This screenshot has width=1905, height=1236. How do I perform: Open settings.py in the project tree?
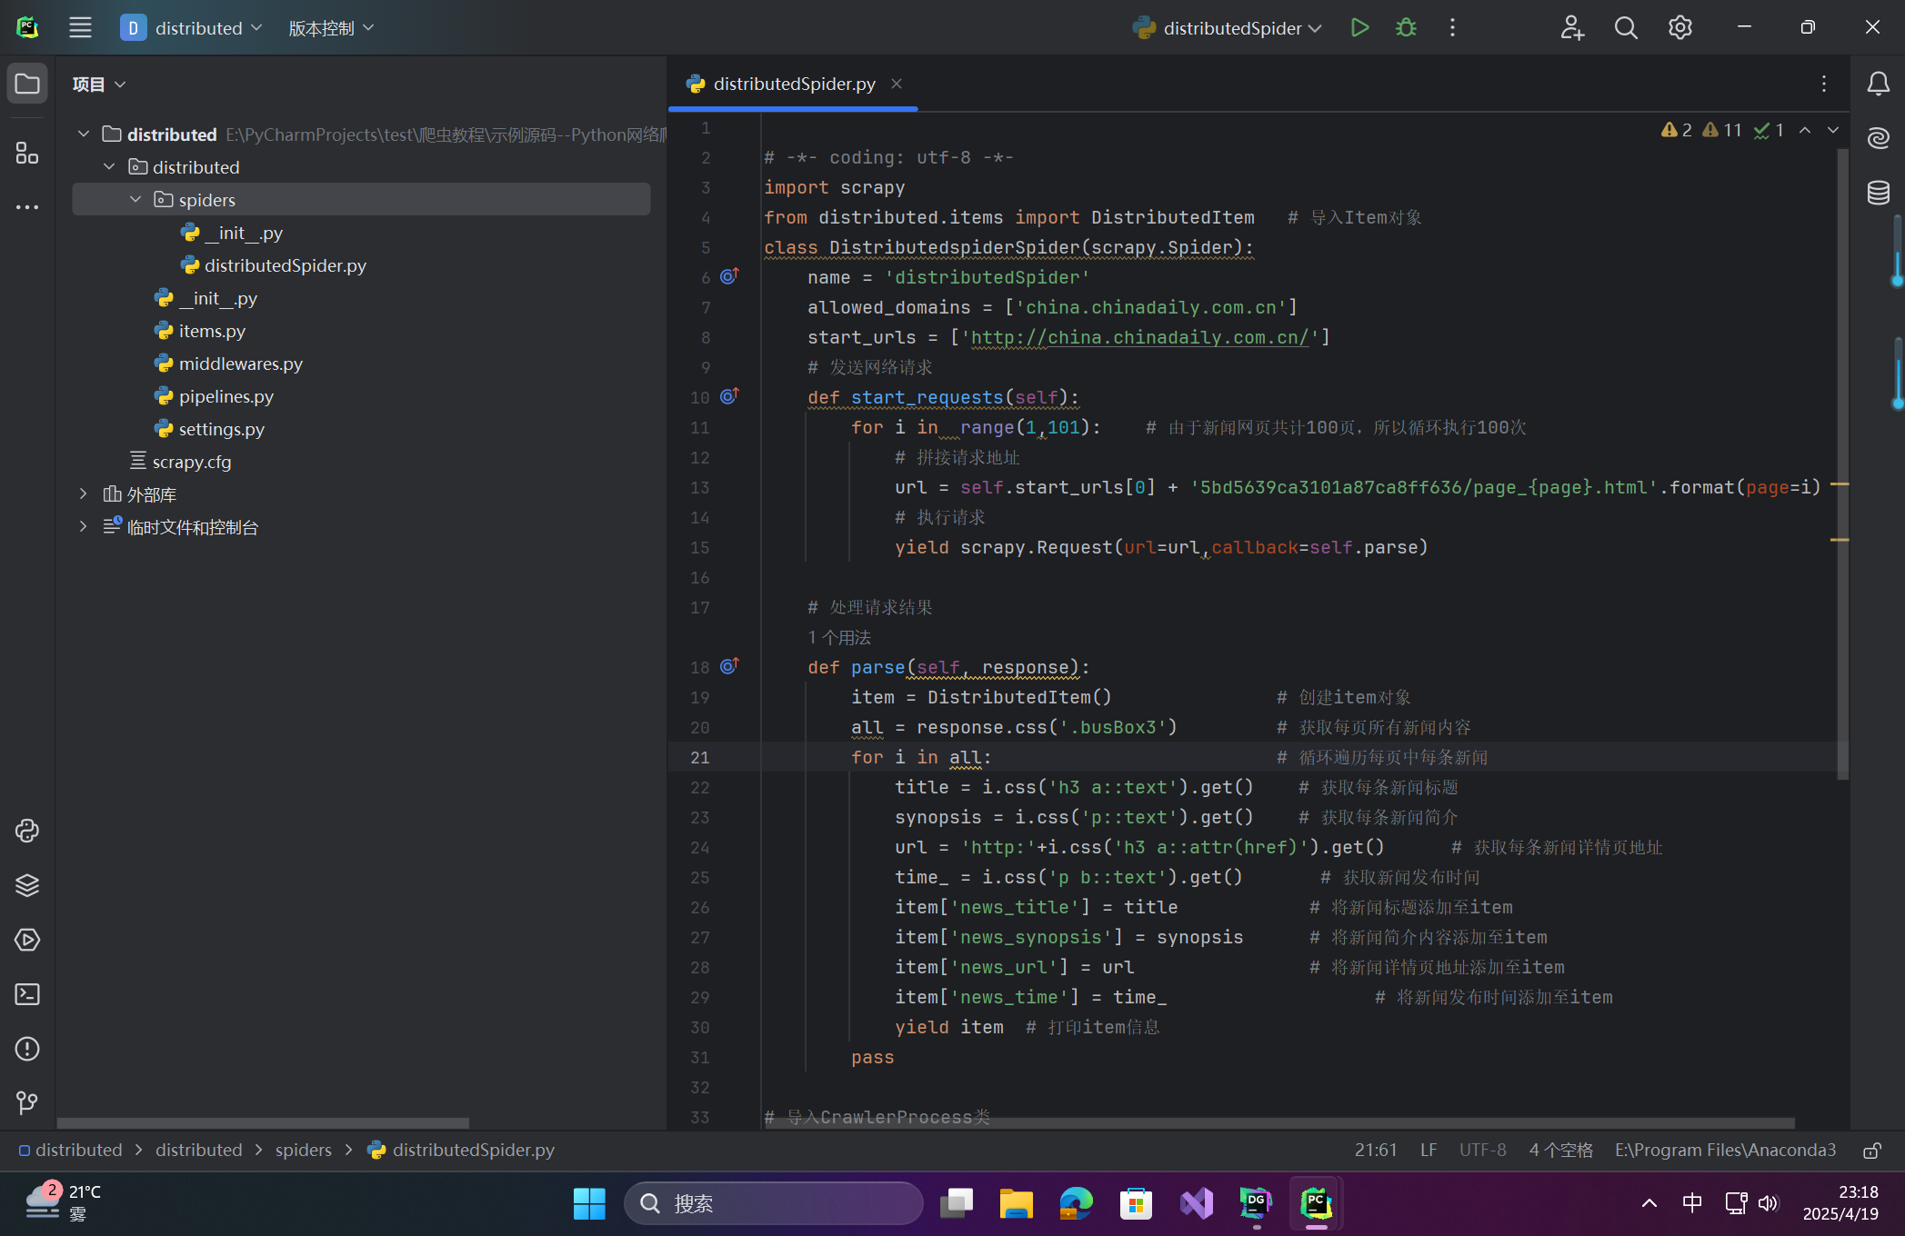221,429
